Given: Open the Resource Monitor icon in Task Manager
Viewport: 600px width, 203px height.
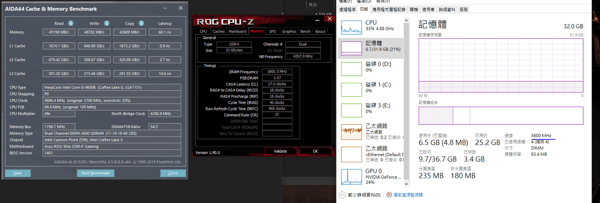Looking at the screenshot, I should point(390,195).
